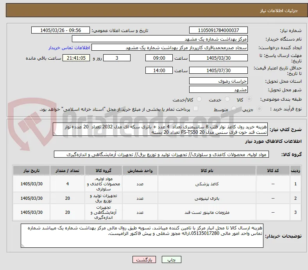This screenshot has height=270, width=308.
Task: Click row number 1 in the items table
Action: tap(295, 184)
